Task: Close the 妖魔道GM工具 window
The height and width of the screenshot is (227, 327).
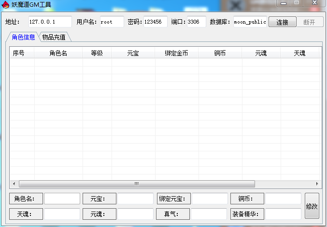Action: (x=314, y=3)
